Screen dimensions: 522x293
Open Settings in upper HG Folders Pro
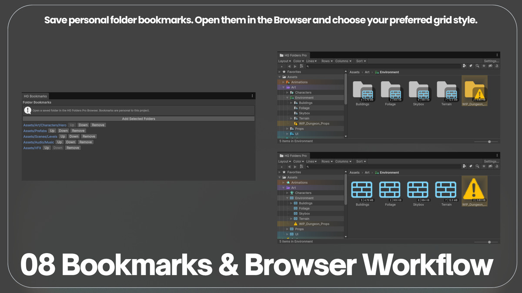click(x=491, y=61)
